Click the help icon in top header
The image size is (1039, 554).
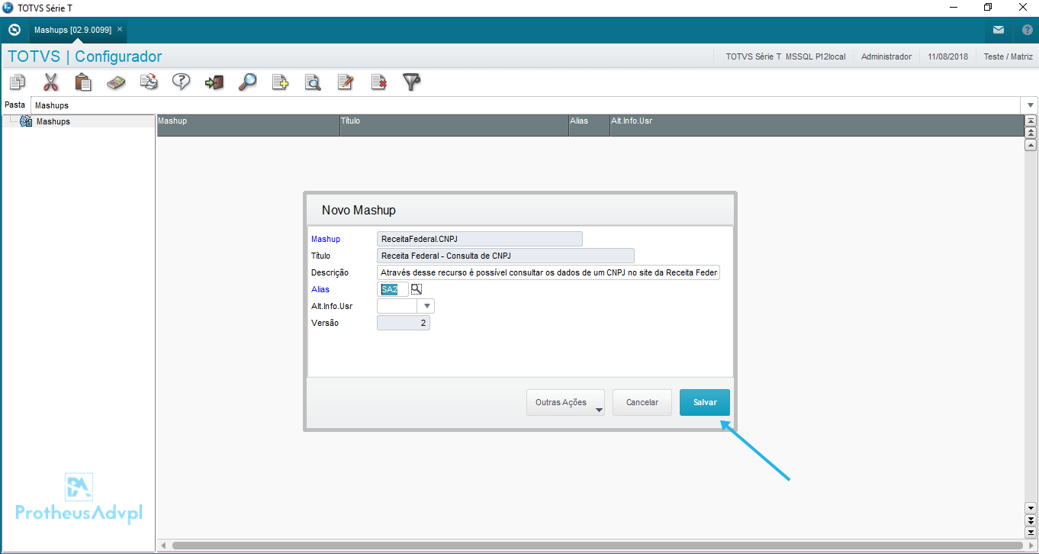(1027, 30)
